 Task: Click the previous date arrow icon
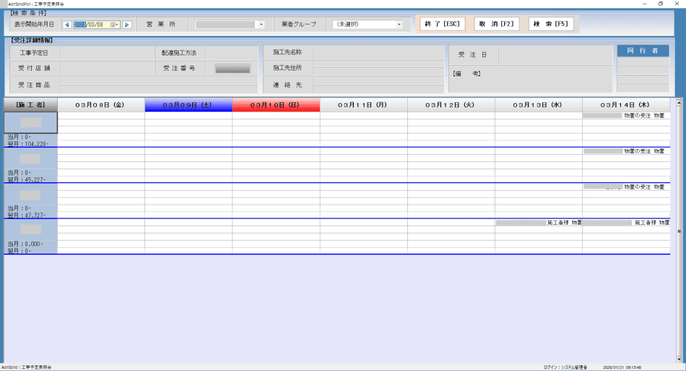coord(67,24)
